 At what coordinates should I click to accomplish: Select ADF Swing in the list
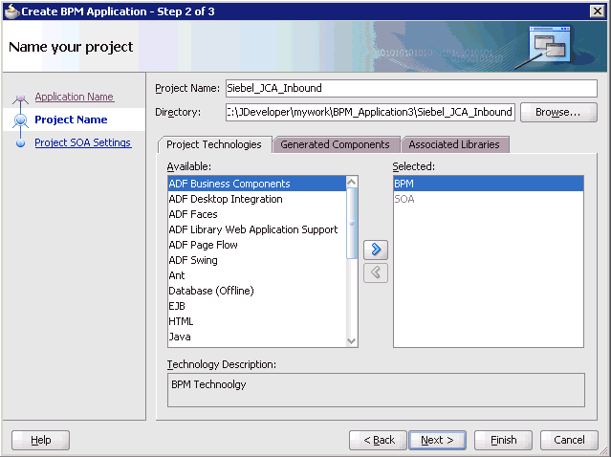[x=257, y=260]
